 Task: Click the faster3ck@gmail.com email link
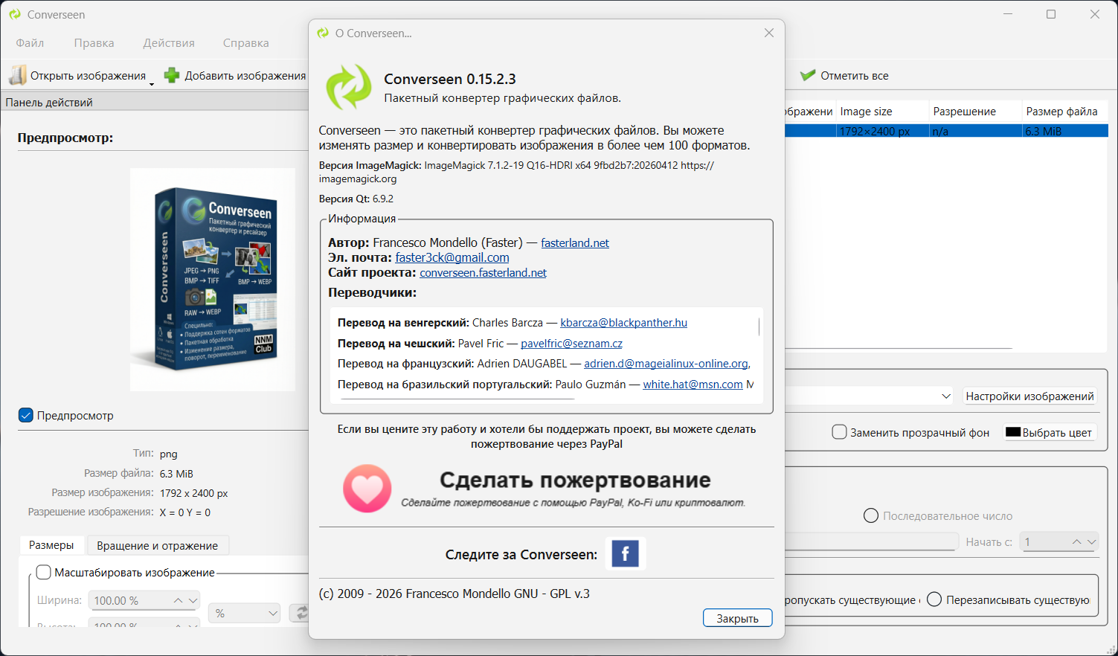452,257
